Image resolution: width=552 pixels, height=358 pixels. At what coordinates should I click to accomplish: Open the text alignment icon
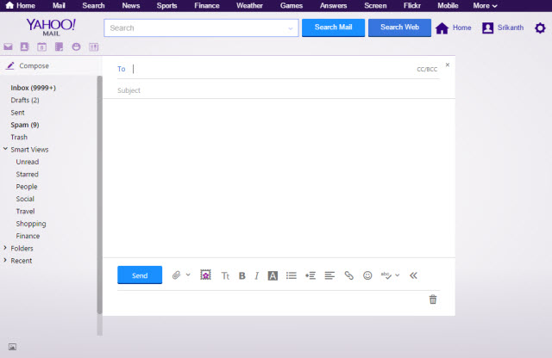pyautogui.click(x=329, y=275)
